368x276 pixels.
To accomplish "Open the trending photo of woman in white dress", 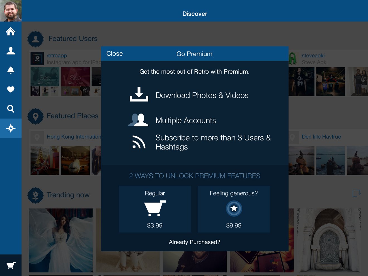I will coord(61,240).
